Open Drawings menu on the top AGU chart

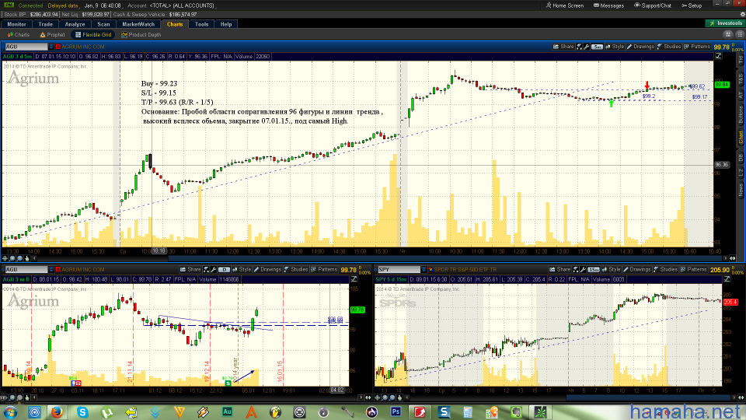pyautogui.click(x=640, y=47)
